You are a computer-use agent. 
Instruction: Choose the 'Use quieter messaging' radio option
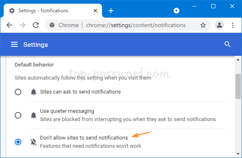click(18, 115)
